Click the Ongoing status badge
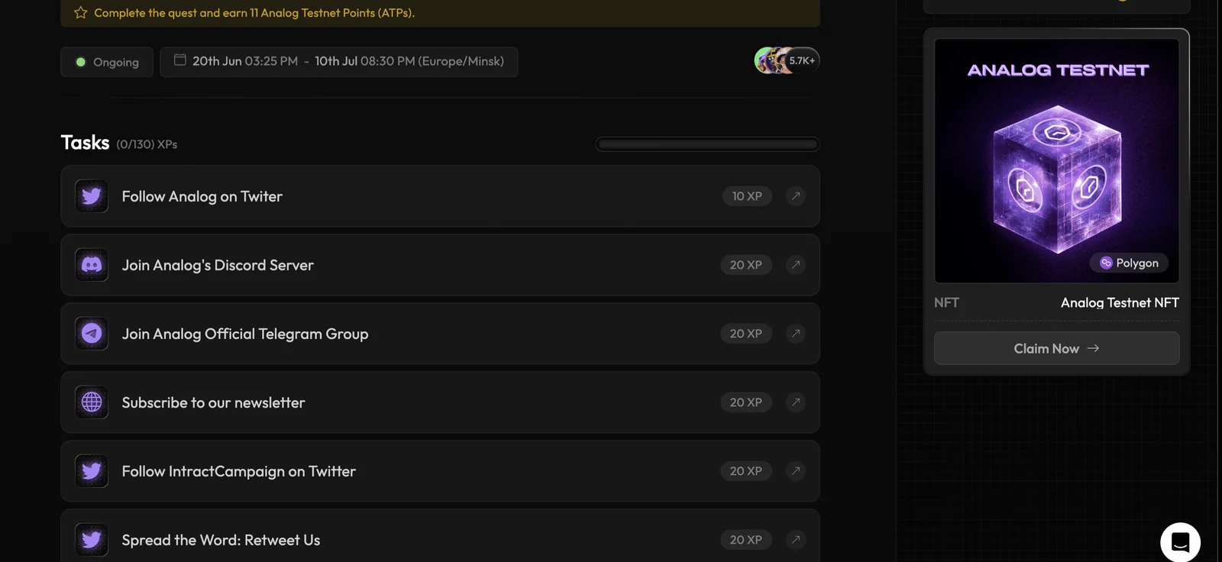The image size is (1222, 562). tap(107, 62)
